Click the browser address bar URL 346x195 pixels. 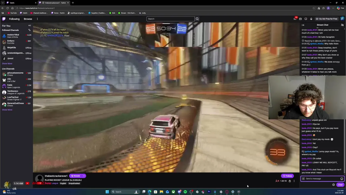[37, 8]
